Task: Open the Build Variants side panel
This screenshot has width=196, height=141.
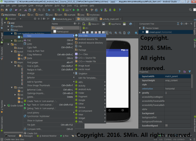Action: [x=2, y=124]
